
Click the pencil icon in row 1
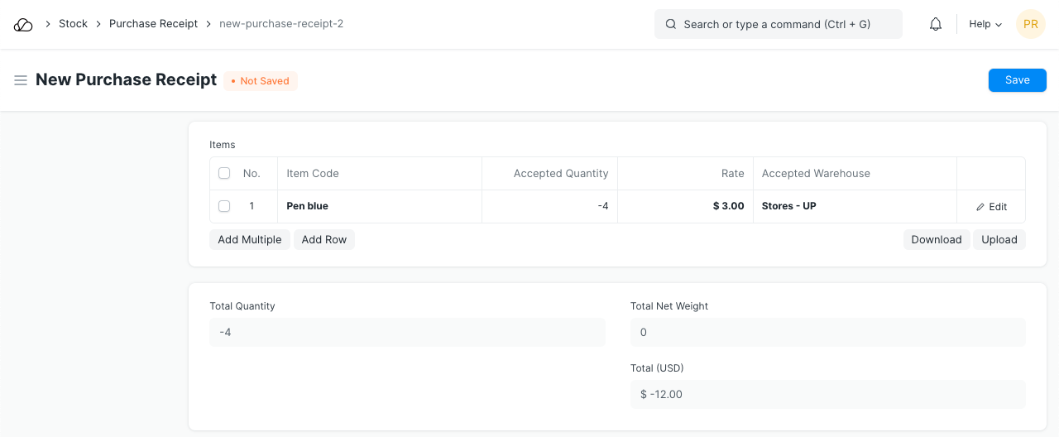click(x=980, y=207)
